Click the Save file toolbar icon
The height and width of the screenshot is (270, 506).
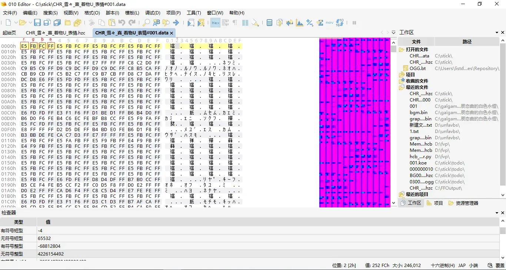tap(37, 23)
